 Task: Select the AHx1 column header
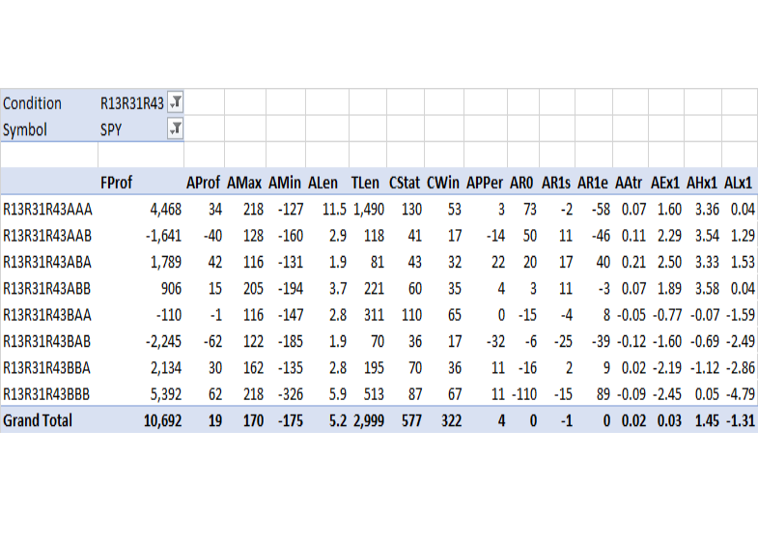(702, 183)
